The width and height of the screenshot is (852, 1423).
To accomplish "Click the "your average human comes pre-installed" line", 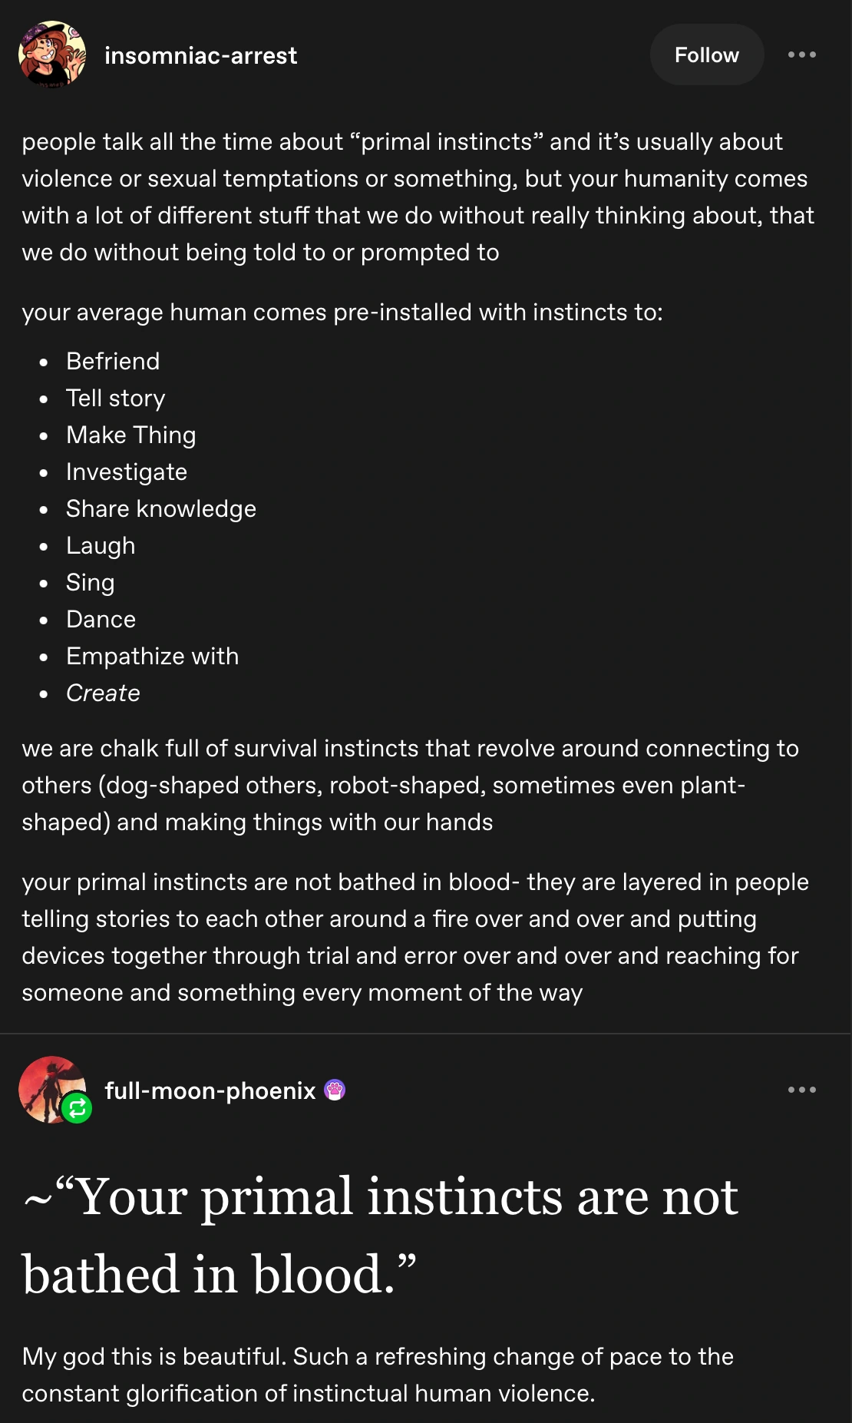I will coord(342,313).
